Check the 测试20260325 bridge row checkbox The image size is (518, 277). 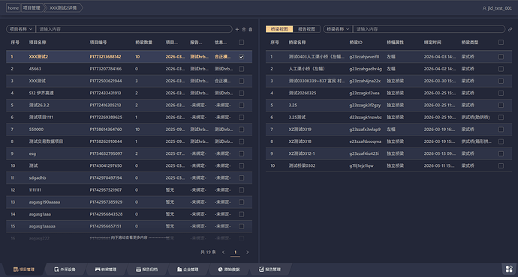(501, 94)
